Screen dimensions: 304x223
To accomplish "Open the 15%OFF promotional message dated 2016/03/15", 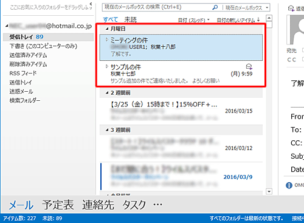I will pos(181,111).
